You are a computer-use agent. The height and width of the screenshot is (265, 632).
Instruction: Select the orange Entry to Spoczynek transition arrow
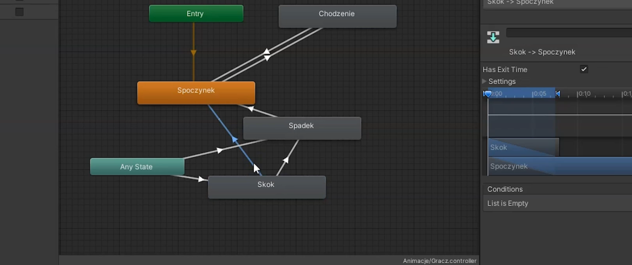pos(194,53)
